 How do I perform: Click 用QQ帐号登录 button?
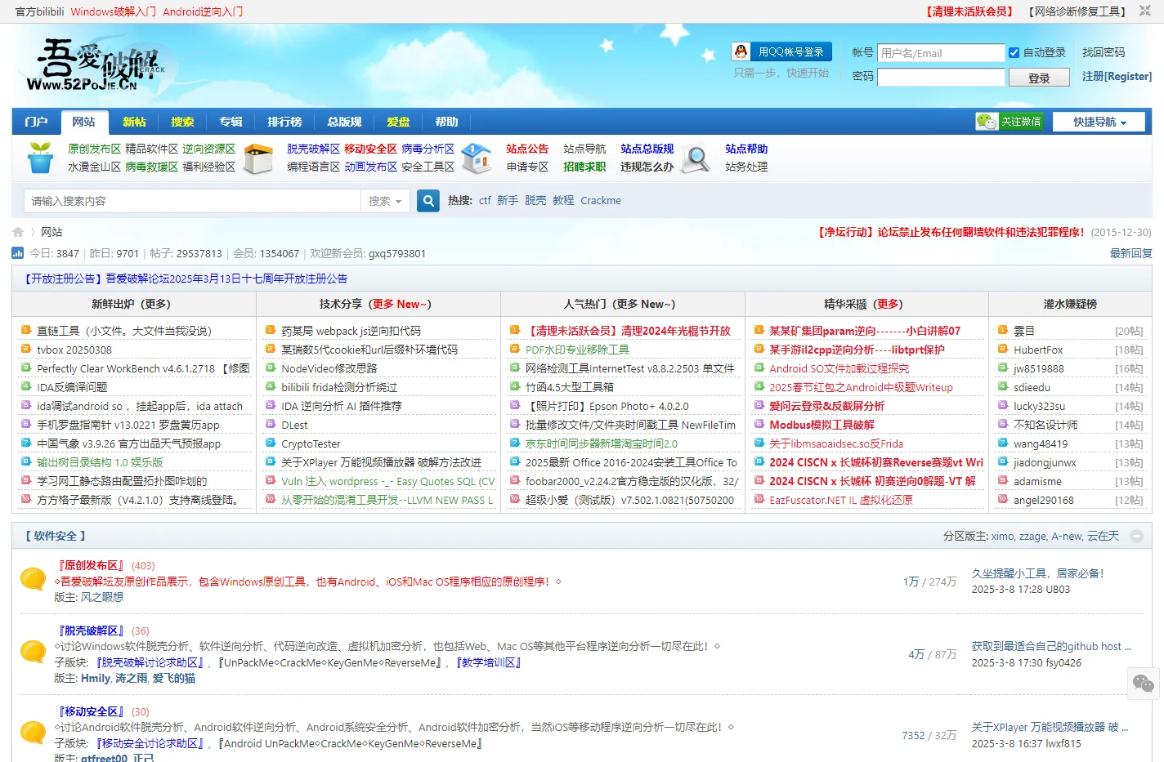point(781,51)
